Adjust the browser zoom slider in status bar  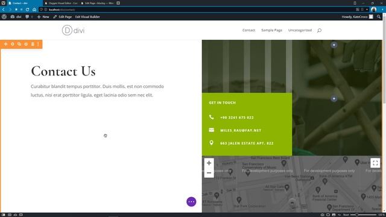click(x=363, y=215)
